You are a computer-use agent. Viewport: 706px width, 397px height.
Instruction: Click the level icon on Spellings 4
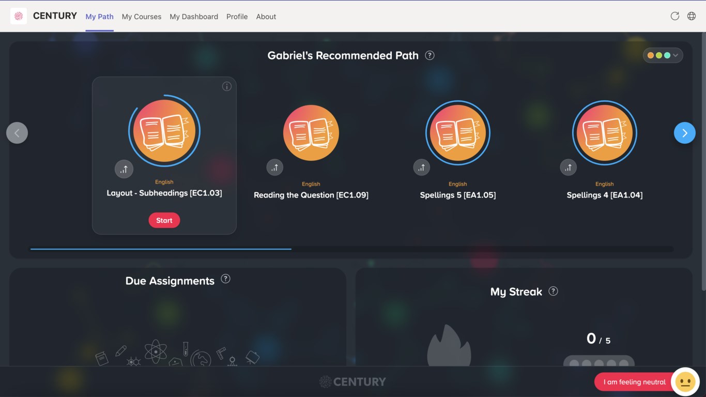(x=569, y=167)
